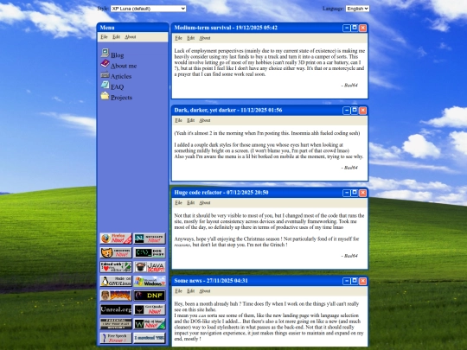Open About menu in Huge code refactor window
The width and height of the screenshot is (467, 350).
tap(205, 203)
